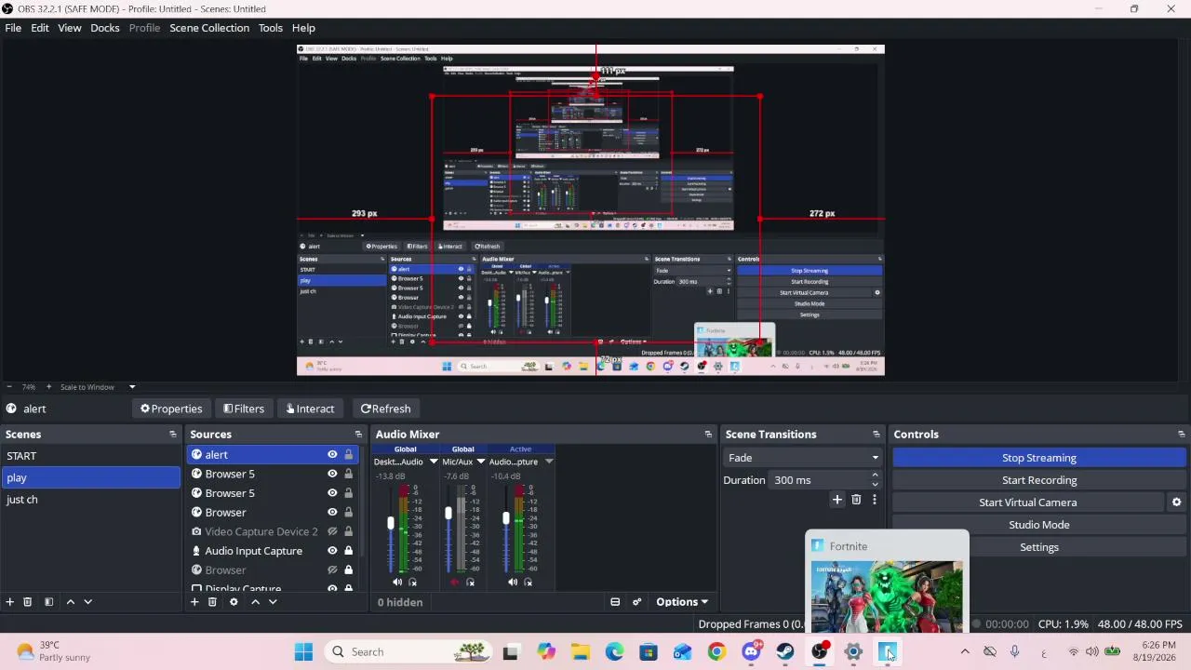The image size is (1191, 670).
Task: Remove the transition using the trash icon
Action: tap(856, 500)
